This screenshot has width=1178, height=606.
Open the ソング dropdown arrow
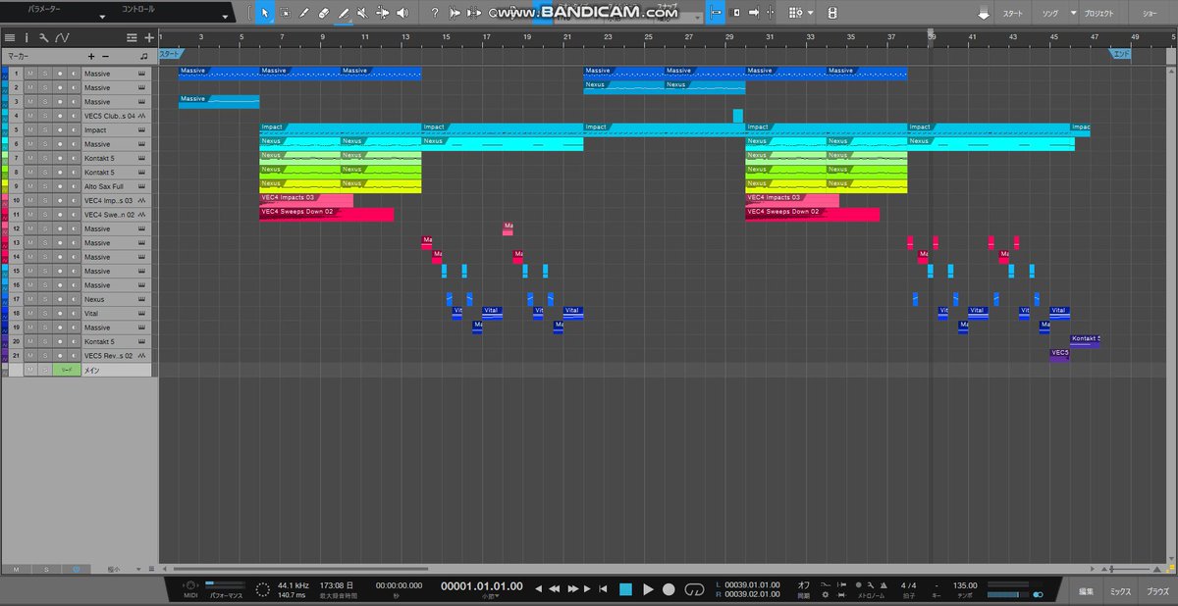click(x=1074, y=14)
